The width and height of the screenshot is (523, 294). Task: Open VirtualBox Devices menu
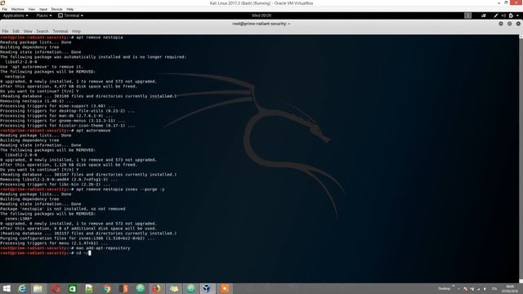coord(56,9)
